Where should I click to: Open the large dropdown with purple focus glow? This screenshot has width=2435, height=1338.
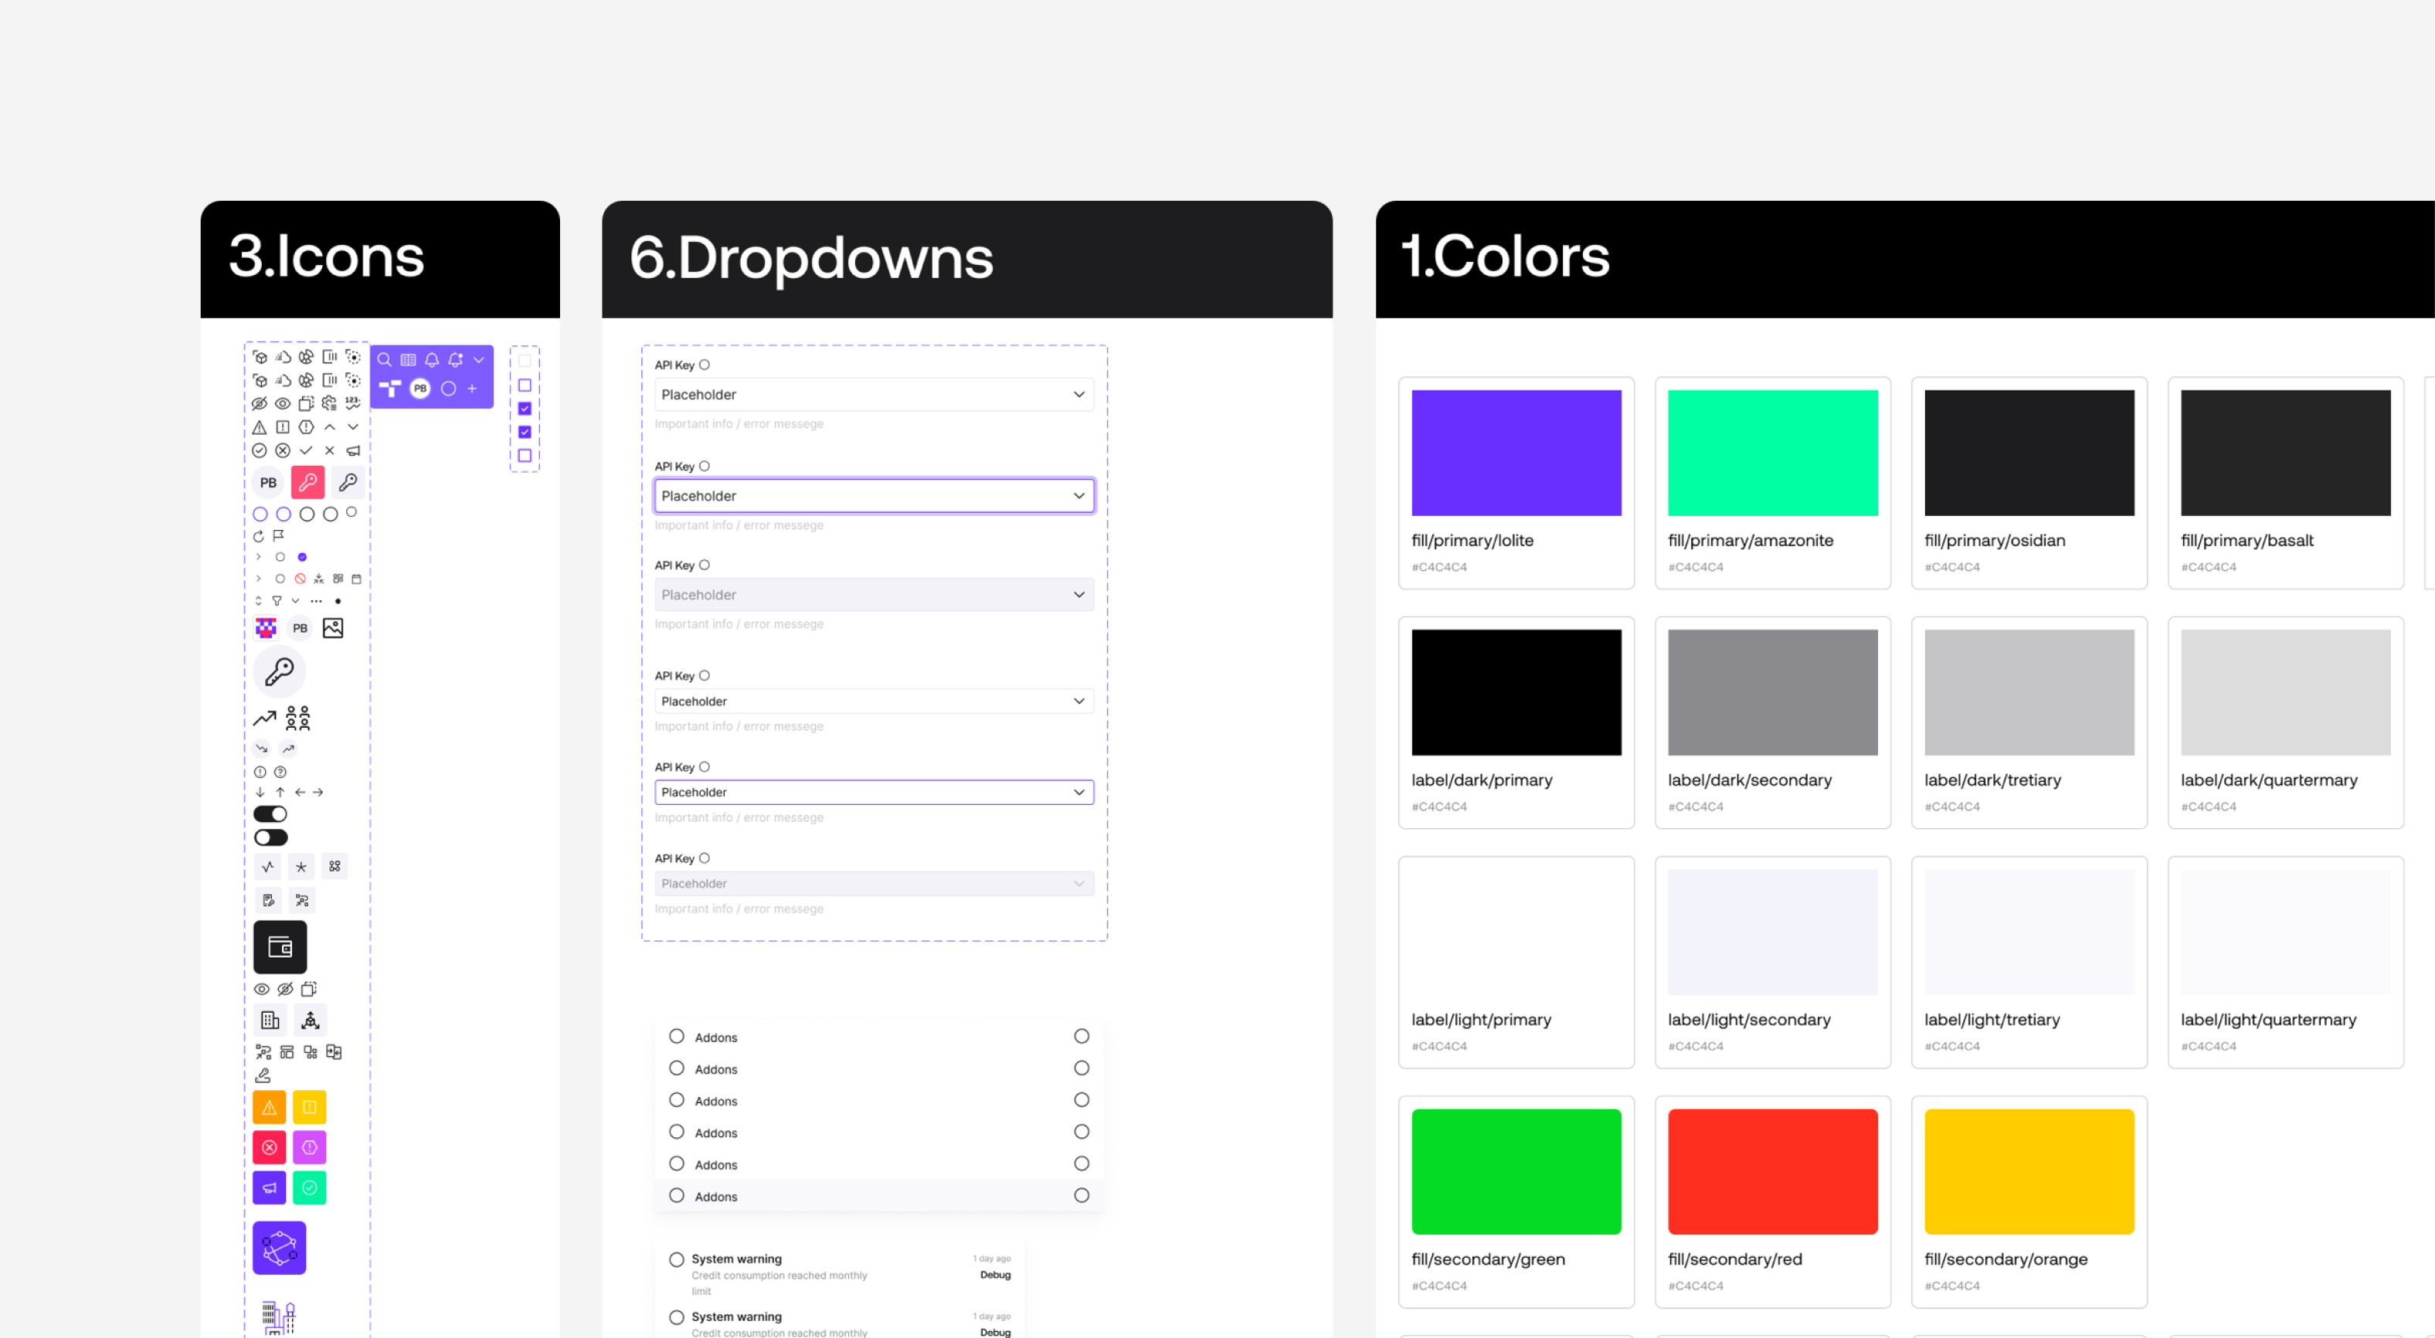874,495
